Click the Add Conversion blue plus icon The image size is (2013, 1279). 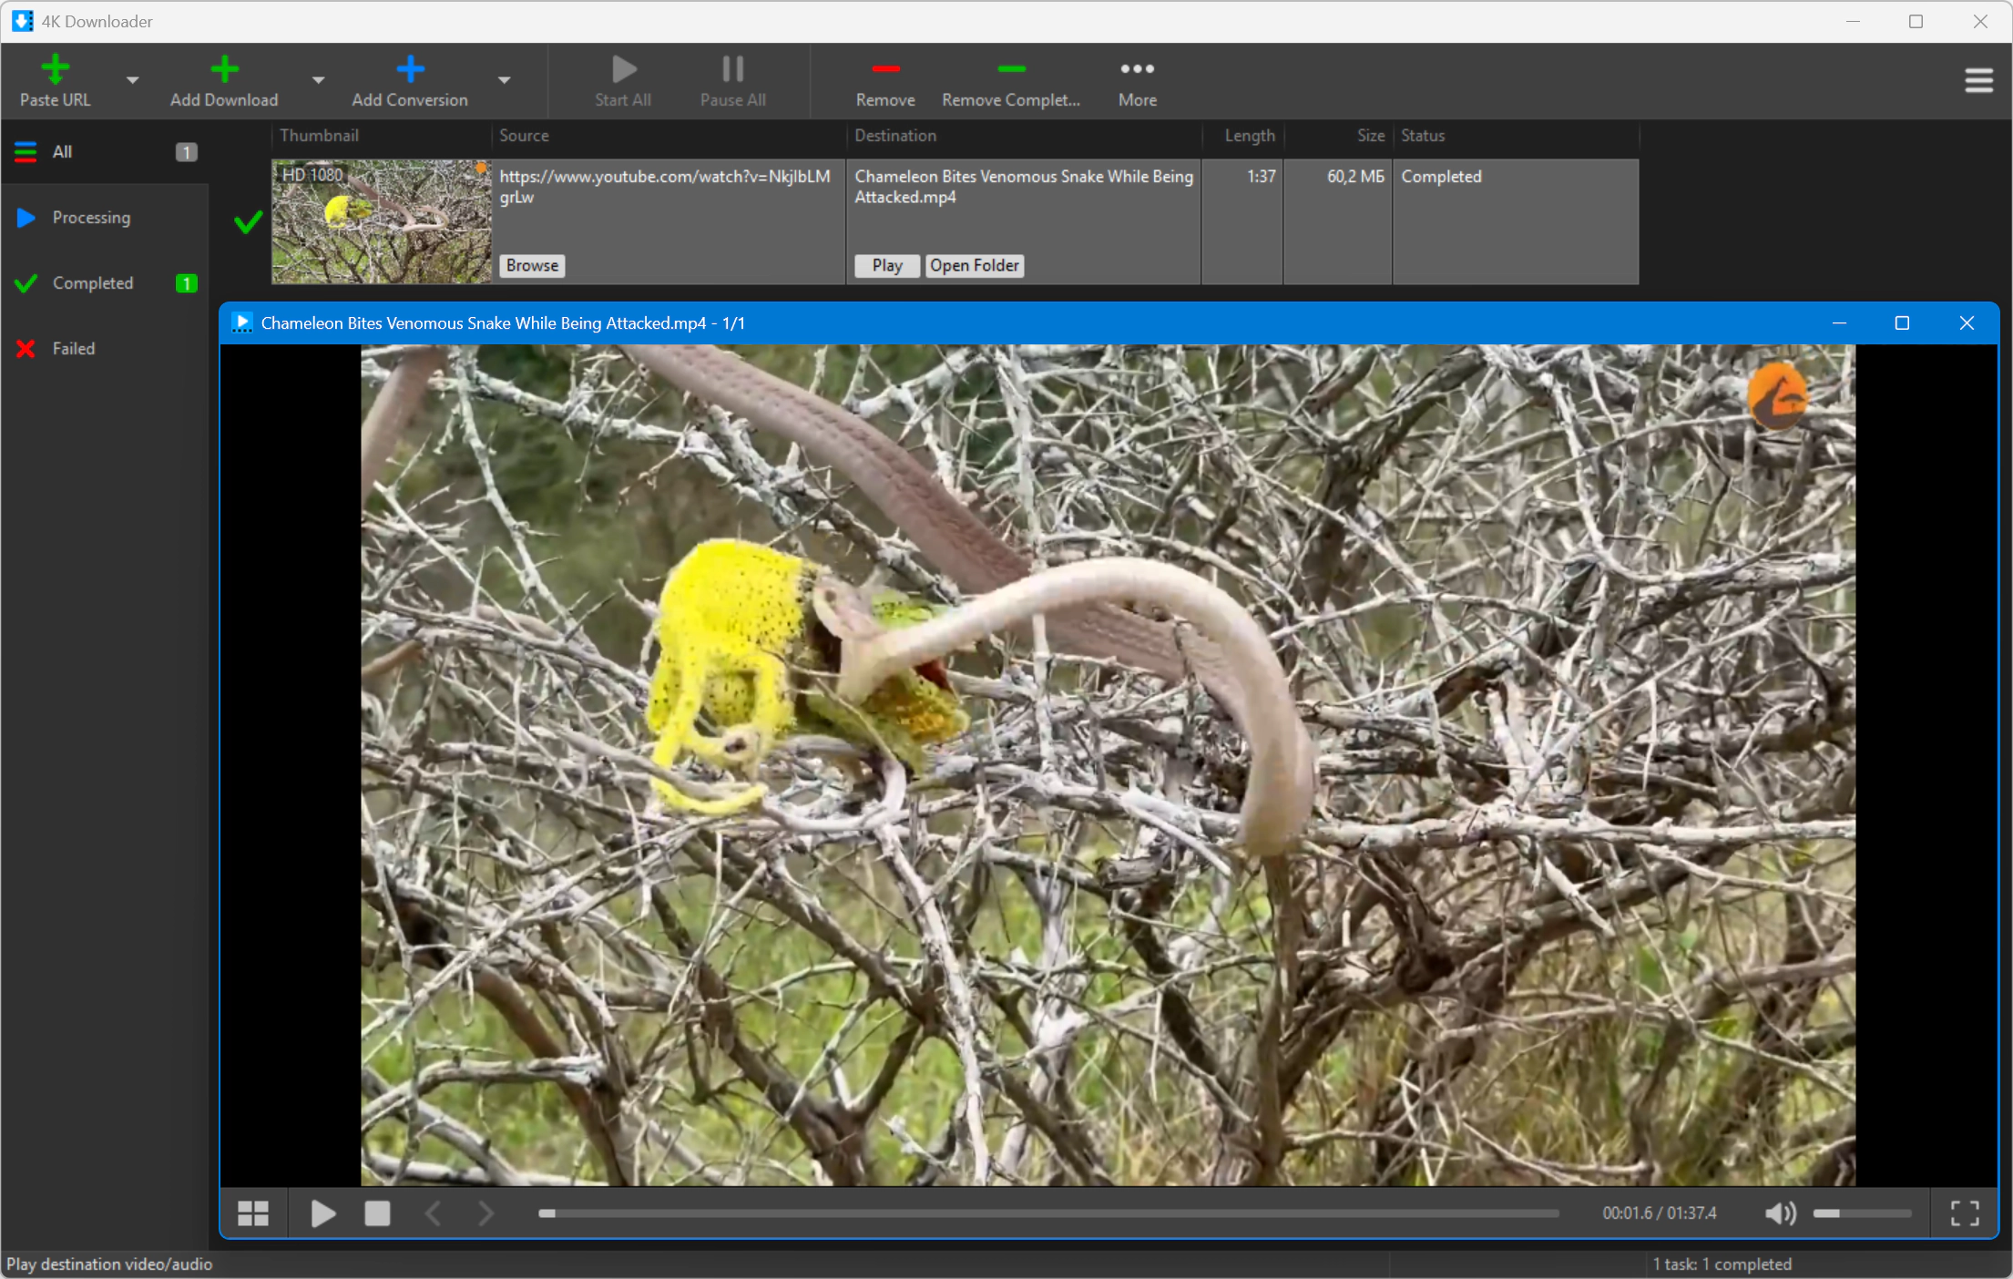(x=410, y=69)
